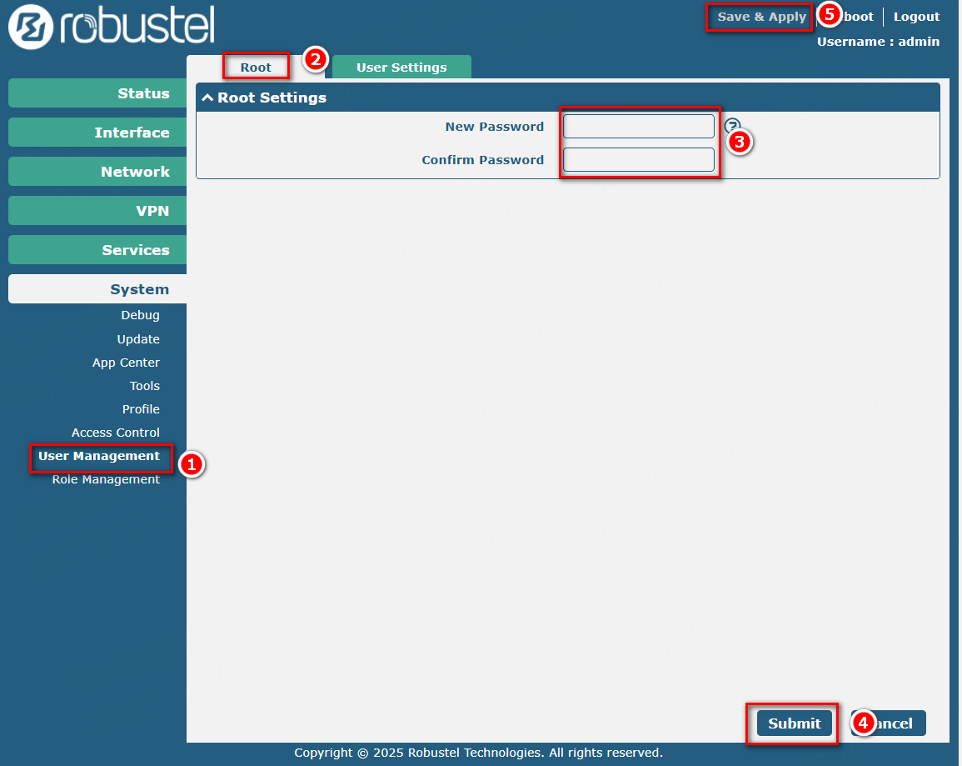The image size is (962, 766).
Task: Expand the Services sidebar menu
Action: [x=97, y=250]
